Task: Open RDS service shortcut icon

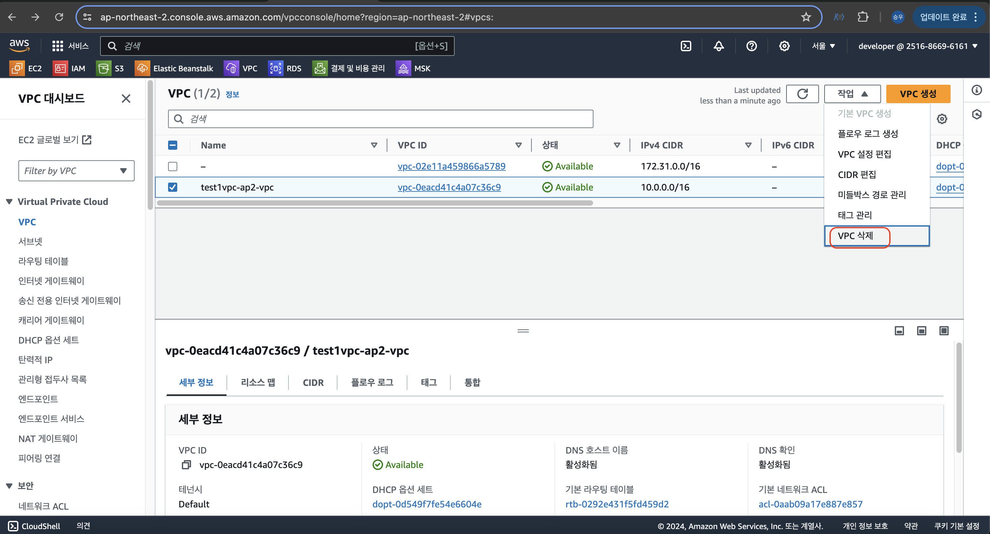Action: (275, 68)
